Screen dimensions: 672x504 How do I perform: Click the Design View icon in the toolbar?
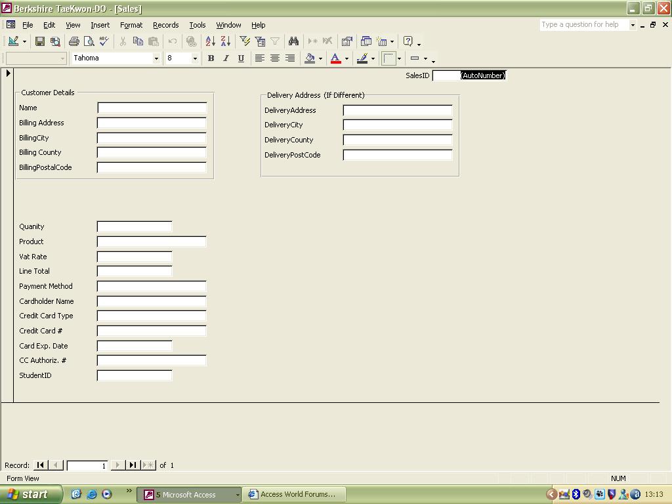[x=13, y=41]
